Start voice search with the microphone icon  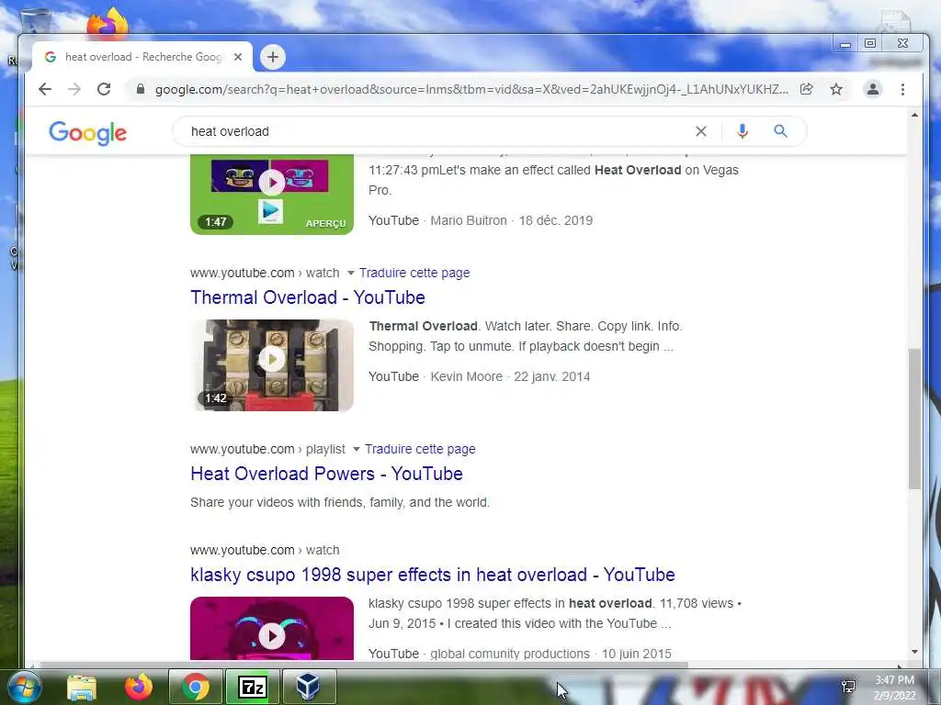click(x=743, y=131)
